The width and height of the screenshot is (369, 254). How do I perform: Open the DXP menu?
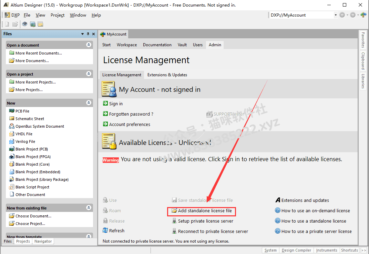point(12,15)
